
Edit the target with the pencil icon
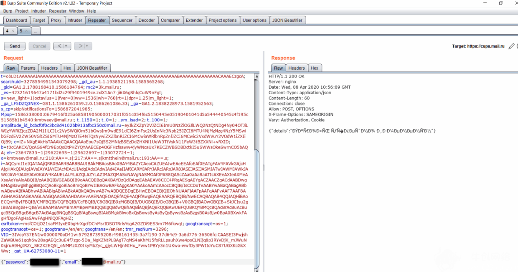pyautogui.click(x=511, y=46)
